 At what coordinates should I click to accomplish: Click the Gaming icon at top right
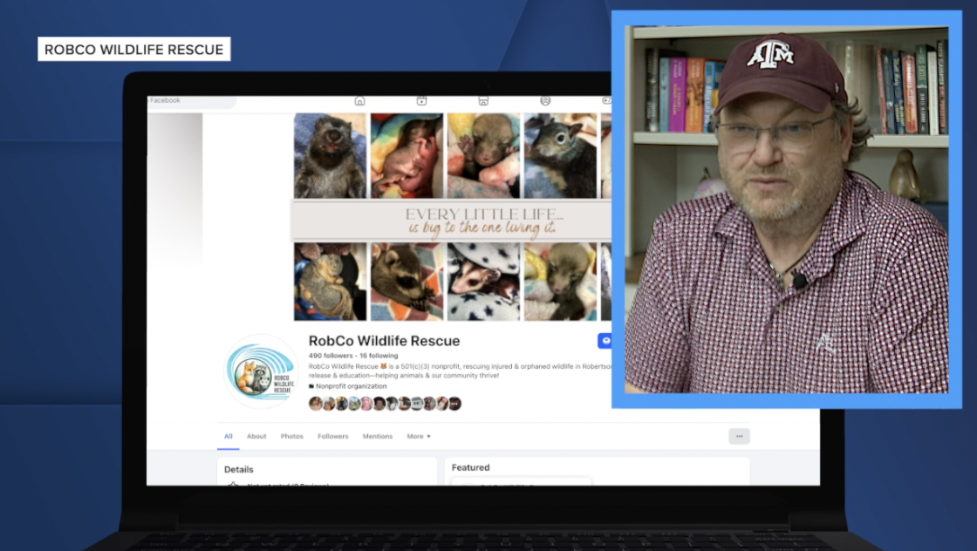coord(606,101)
